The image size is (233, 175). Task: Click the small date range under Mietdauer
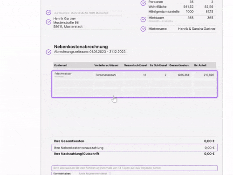[x=161, y=21]
